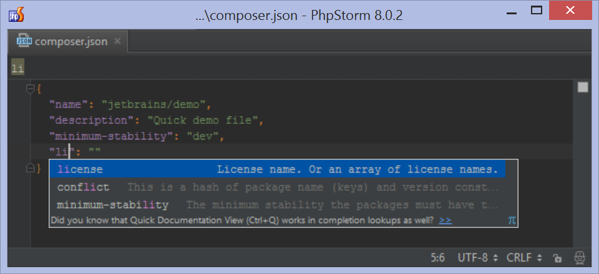Choose the minimum-stability completion suggestion
Screen dimensions: 599x274
tap(278, 205)
